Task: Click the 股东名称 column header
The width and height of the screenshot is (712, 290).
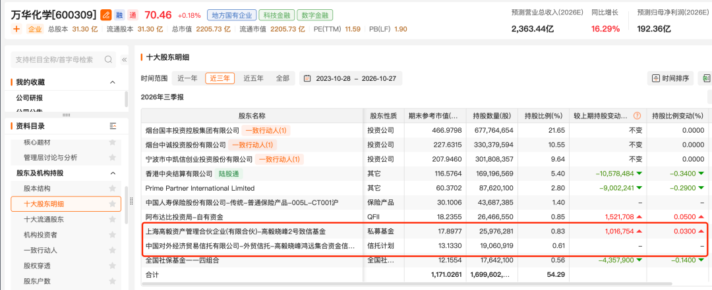Action: pyautogui.click(x=252, y=116)
